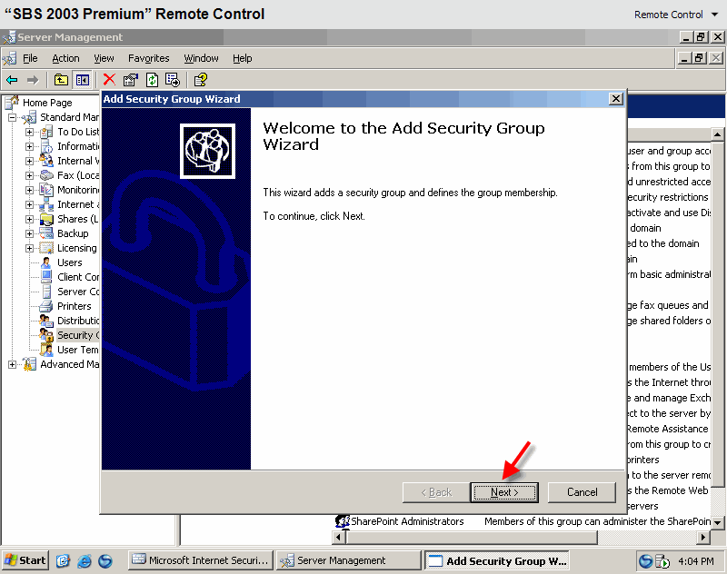This screenshot has width=727, height=574.
Task: Open the Windows Start button
Action: click(x=25, y=560)
